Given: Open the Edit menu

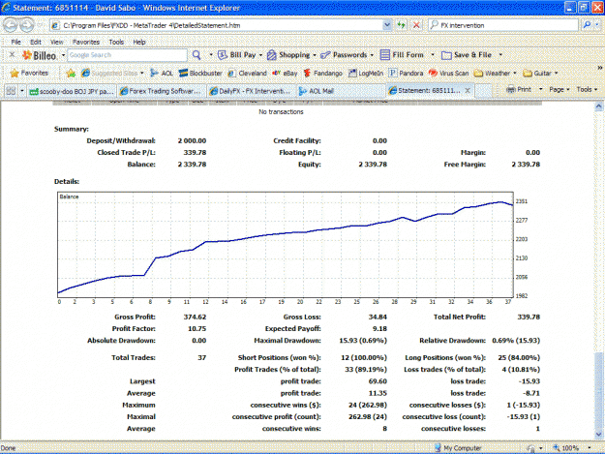Looking at the screenshot, I should [x=36, y=42].
